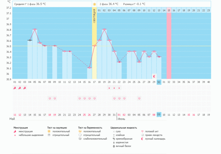
Task: Click the pink column at phase day 15
Action: (x=169, y=43)
